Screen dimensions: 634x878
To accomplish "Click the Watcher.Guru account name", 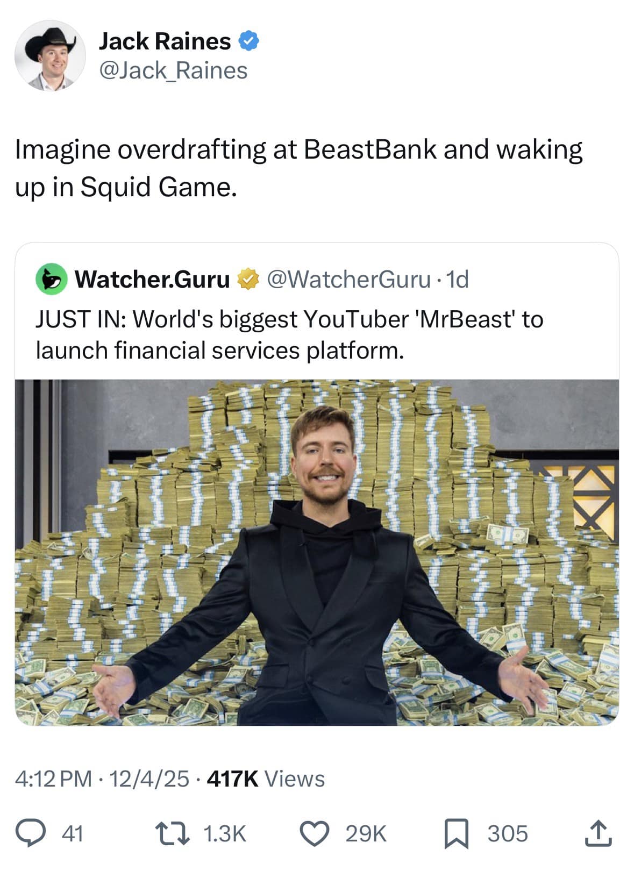I will 152,279.
